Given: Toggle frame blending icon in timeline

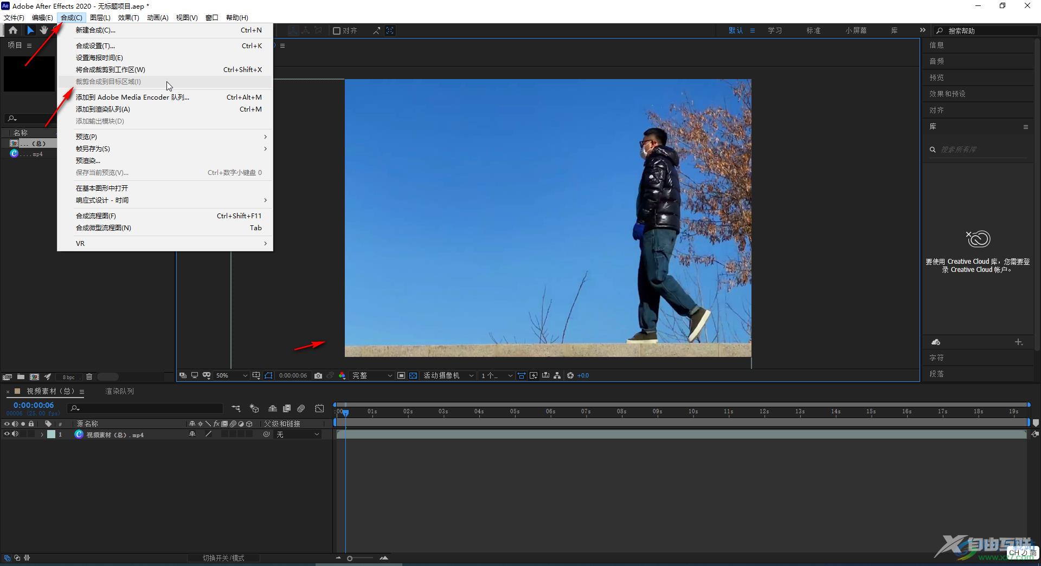Looking at the screenshot, I should point(287,408).
